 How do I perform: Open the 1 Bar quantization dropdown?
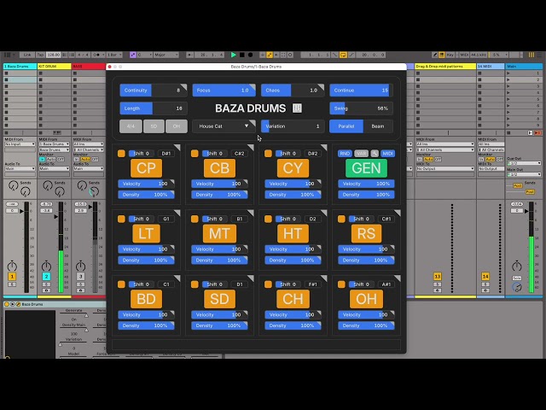click(114, 55)
